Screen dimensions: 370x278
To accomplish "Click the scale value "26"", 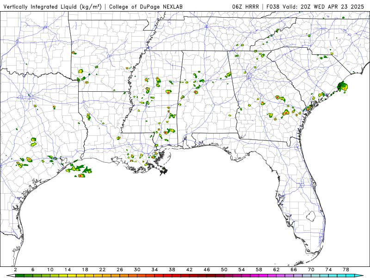I will [120, 270].
